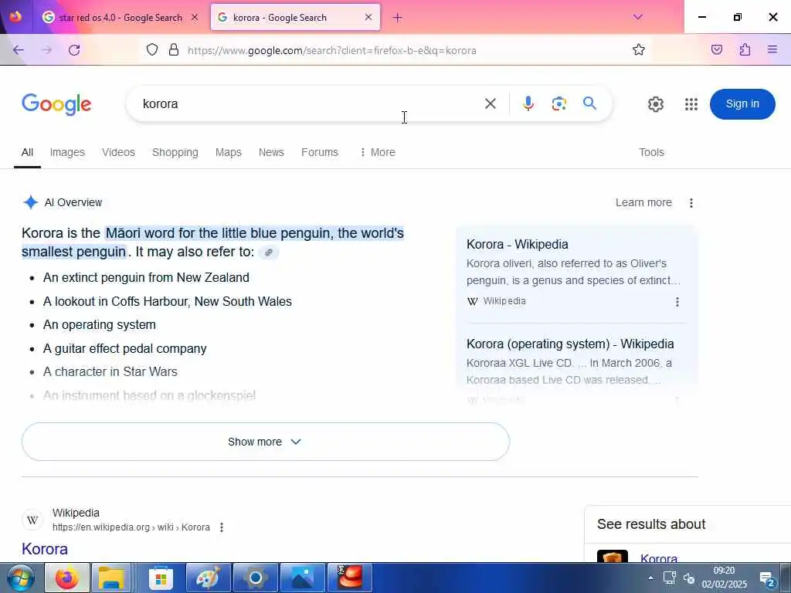Open 'Korora - Wikipedia' source card
This screenshot has width=791, height=593.
pyautogui.click(x=517, y=245)
